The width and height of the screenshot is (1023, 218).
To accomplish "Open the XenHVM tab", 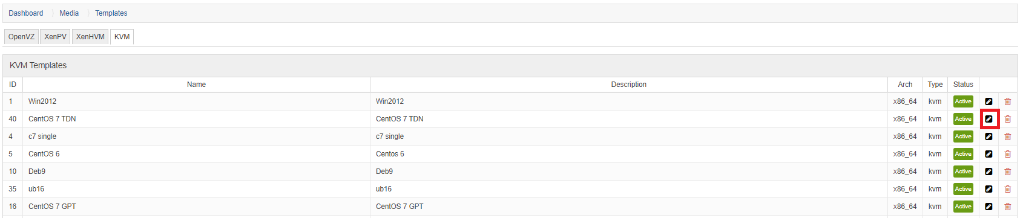I will point(90,37).
